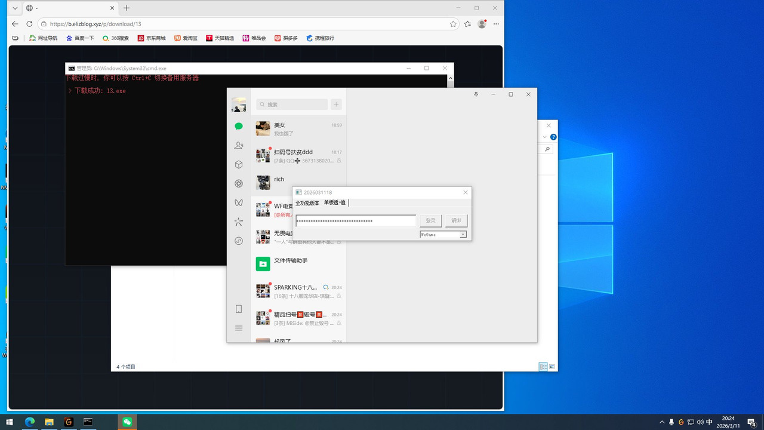This screenshot has width=764, height=430.
Task: Click the WeChat profile avatar at the sidebar top
Action: coord(239,105)
